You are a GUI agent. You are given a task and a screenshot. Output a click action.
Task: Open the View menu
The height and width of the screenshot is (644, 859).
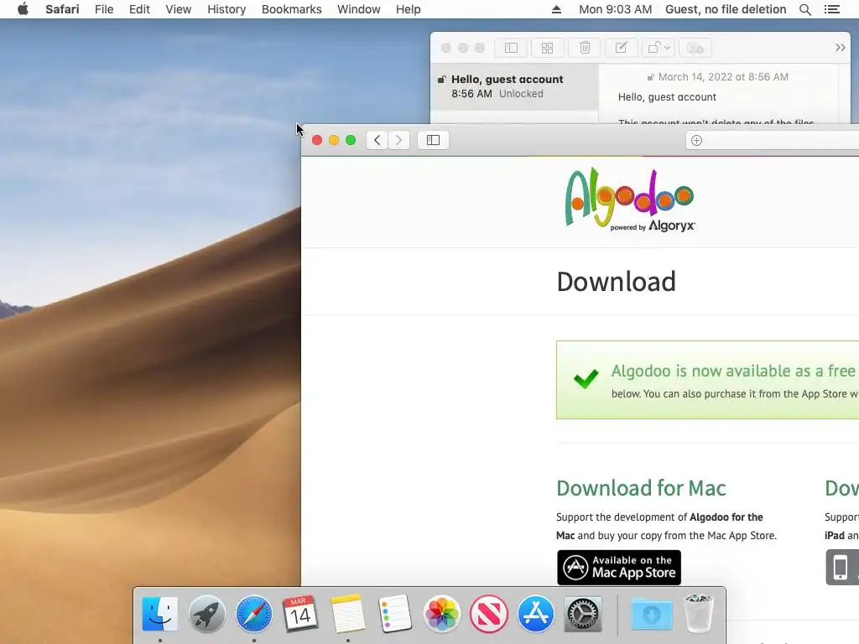pyautogui.click(x=178, y=9)
